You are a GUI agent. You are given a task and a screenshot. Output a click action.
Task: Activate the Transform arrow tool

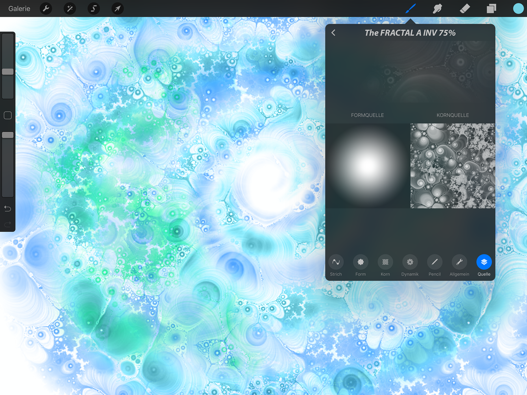[x=117, y=9]
